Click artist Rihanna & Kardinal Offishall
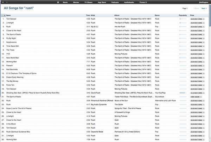211x142 pixels. (x=102, y=101)
